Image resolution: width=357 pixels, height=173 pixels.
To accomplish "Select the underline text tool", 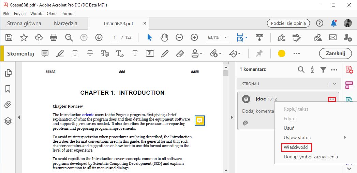I will tap(75, 54).
